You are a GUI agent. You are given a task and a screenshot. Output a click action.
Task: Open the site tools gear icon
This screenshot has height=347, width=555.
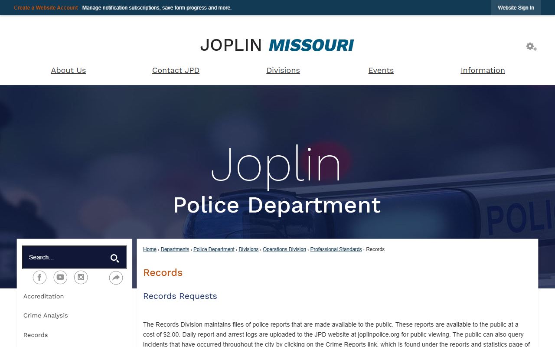(531, 46)
